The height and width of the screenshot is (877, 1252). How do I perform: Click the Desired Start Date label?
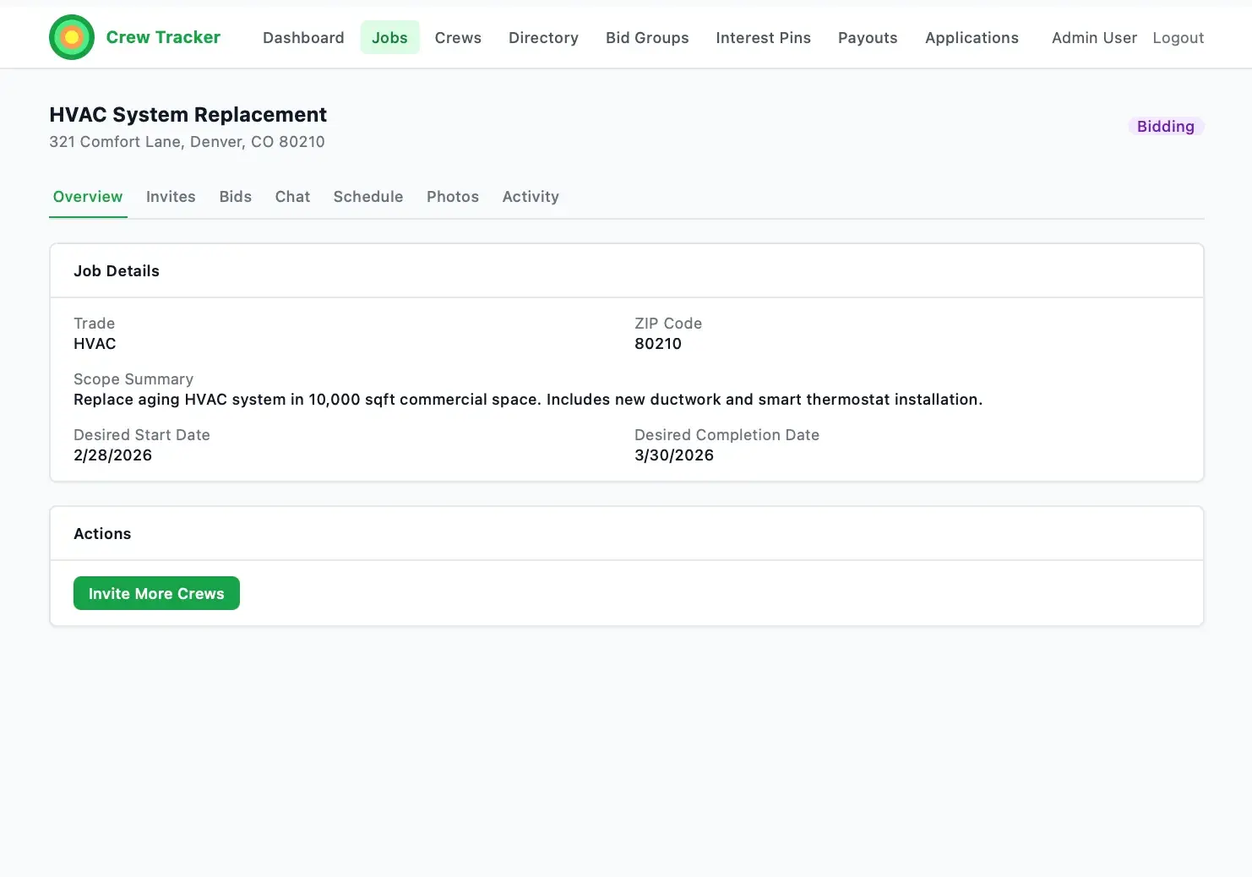142,435
